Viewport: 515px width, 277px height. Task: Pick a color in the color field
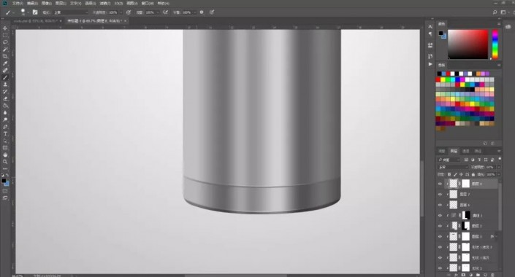coord(468,44)
